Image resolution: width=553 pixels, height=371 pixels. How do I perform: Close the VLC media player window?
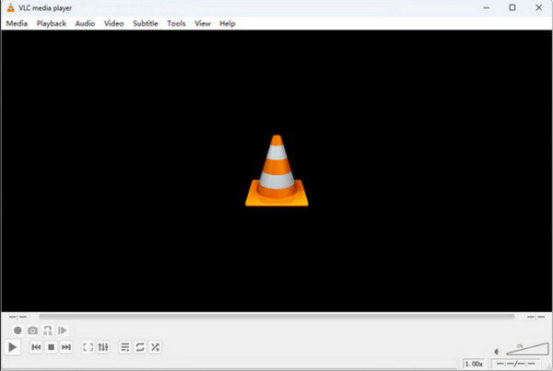[x=539, y=7]
